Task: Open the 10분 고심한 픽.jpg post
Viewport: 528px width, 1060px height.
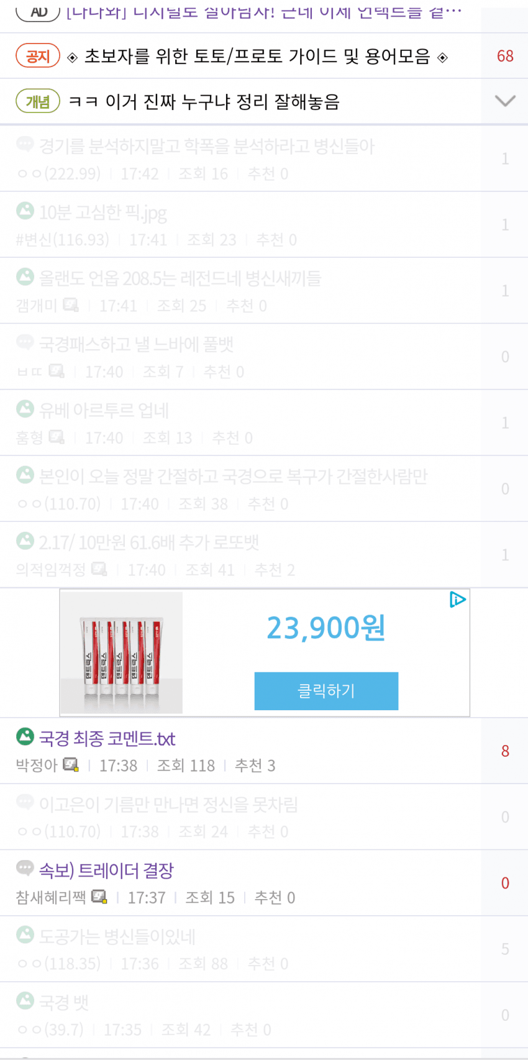Action: (103, 212)
